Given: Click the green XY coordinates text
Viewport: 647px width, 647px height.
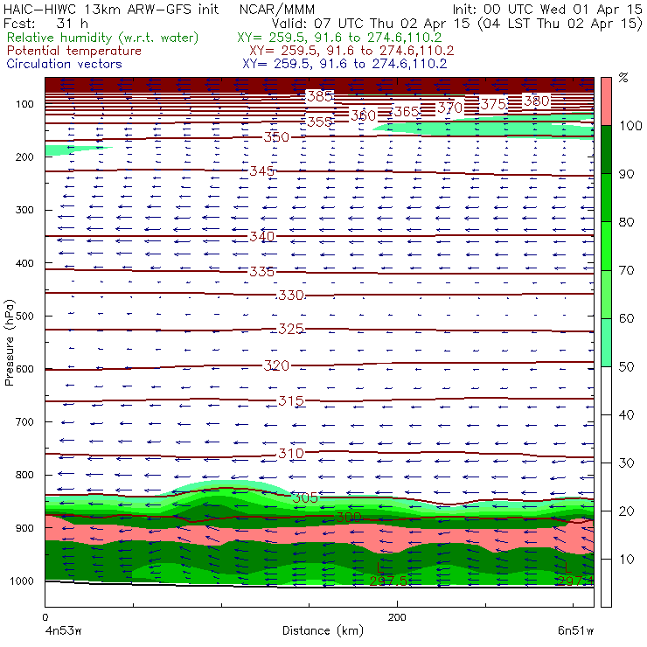Looking at the screenshot, I should click(339, 38).
